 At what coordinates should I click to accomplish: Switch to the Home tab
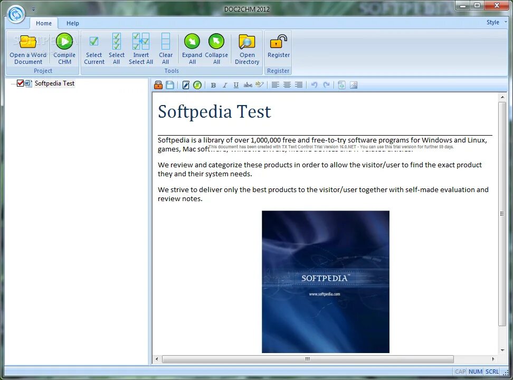tap(44, 23)
